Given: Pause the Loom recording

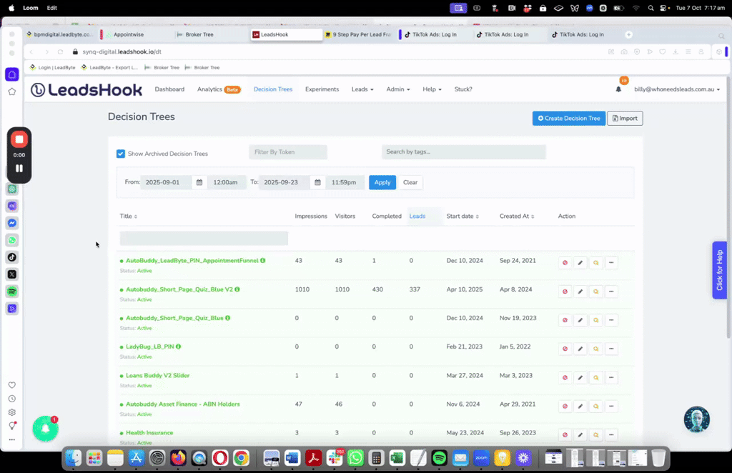Looking at the screenshot, I should (x=19, y=169).
